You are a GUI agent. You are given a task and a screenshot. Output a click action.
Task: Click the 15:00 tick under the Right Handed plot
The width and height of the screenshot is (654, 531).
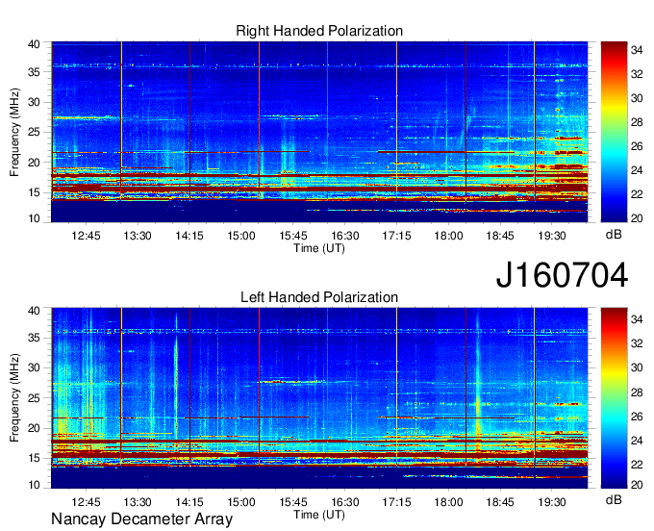(241, 236)
